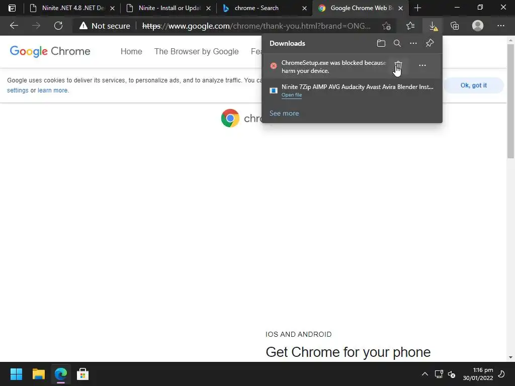Open more options in Downloads header

(x=413, y=43)
